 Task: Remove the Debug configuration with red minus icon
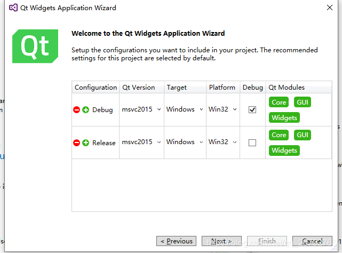pos(76,109)
